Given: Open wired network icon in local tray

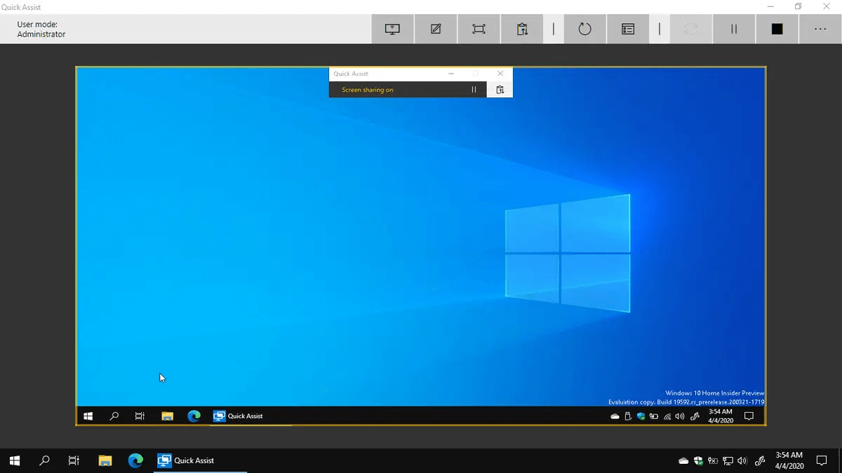Looking at the screenshot, I should click(x=728, y=460).
